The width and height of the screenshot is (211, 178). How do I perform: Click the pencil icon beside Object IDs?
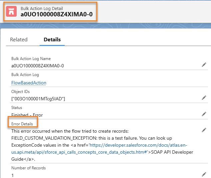point(204,98)
